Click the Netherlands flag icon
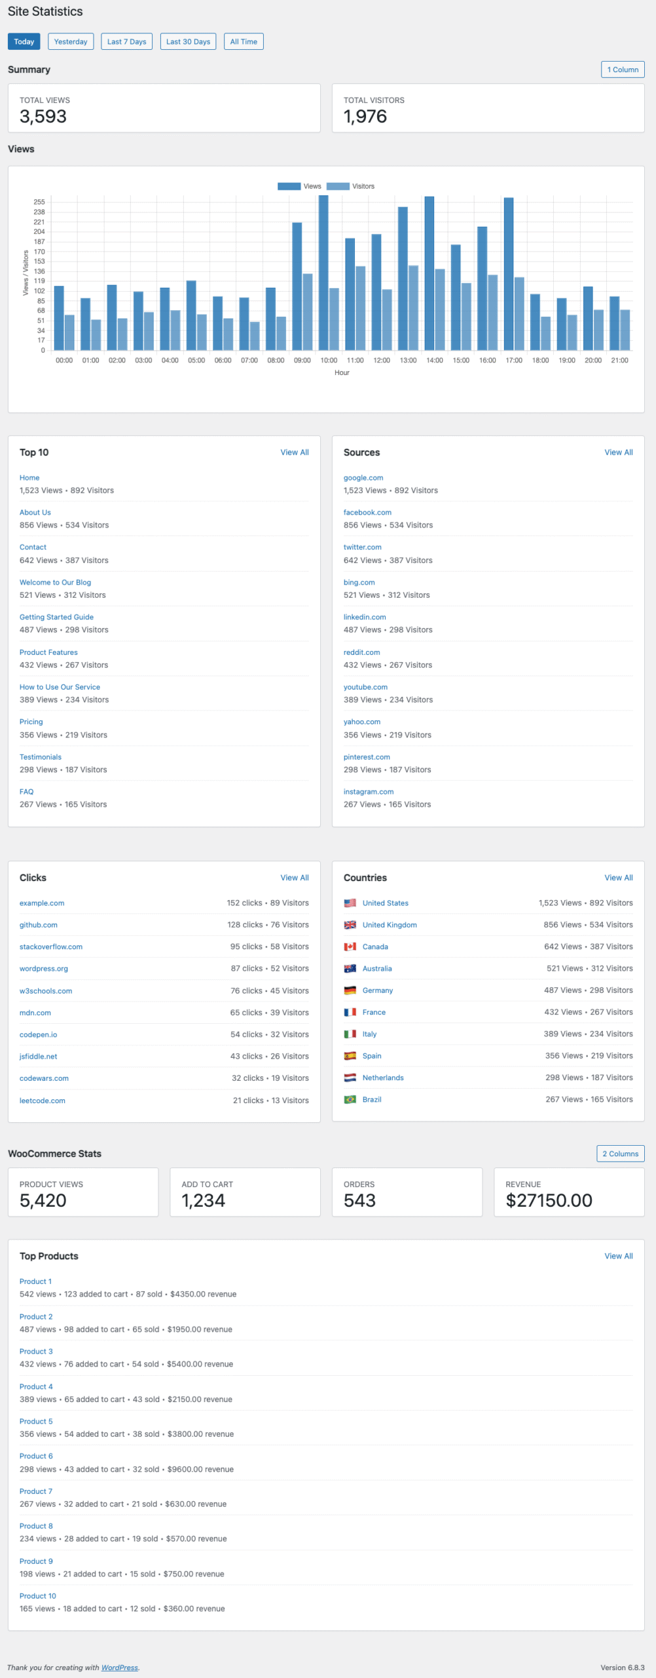Screen dimensions: 656x1678 coord(350,1078)
